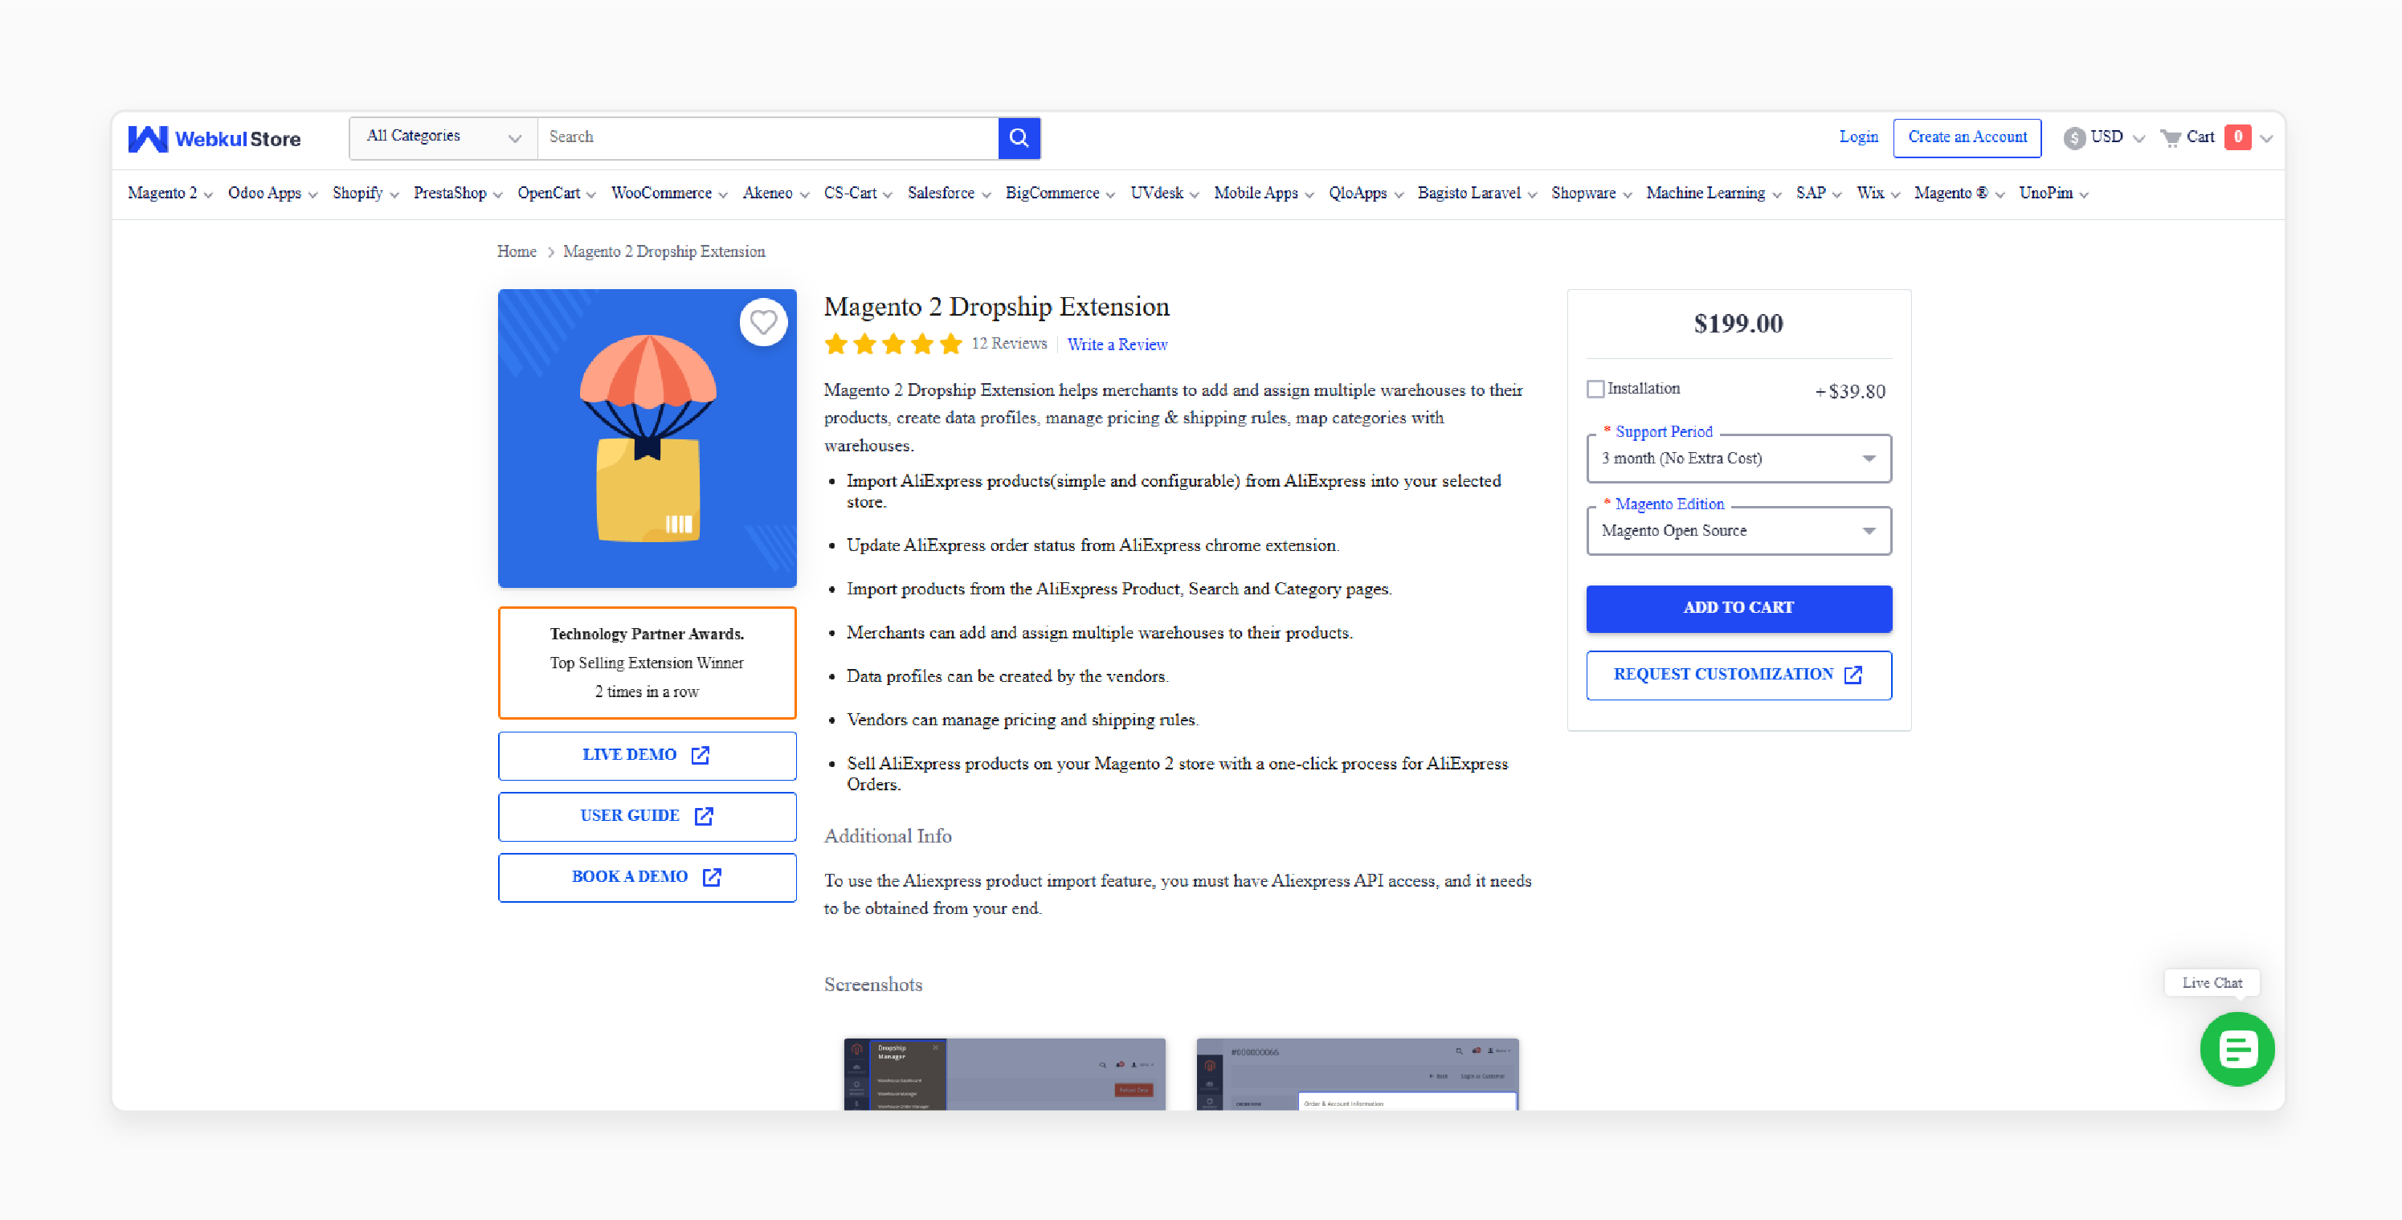
Task: Click the Magento 2 Dropship Extension breadcrumb
Action: [x=663, y=252]
